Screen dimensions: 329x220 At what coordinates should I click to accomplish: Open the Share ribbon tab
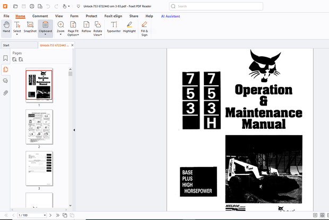(x=134, y=16)
